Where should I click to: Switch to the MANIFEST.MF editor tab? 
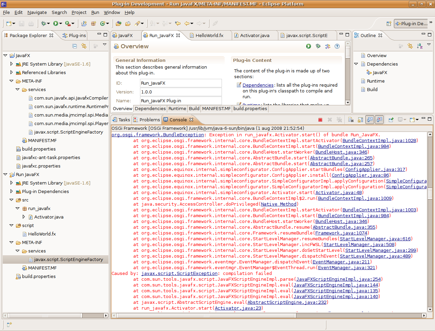click(216, 108)
